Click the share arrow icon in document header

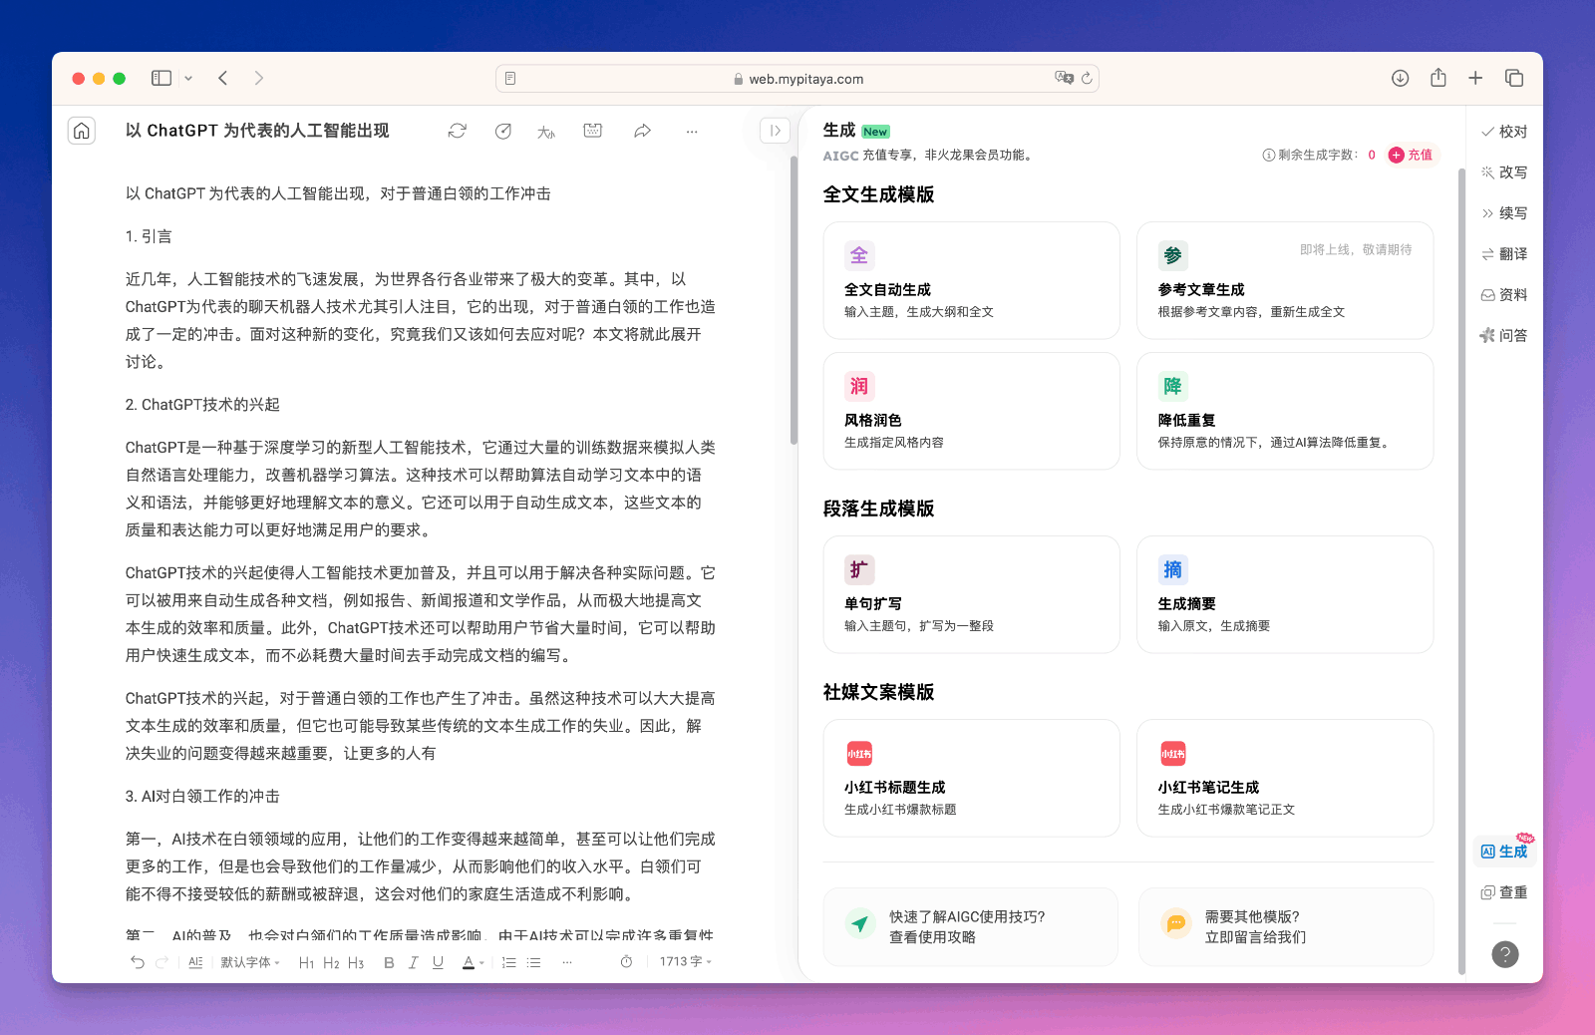click(x=643, y=131)
